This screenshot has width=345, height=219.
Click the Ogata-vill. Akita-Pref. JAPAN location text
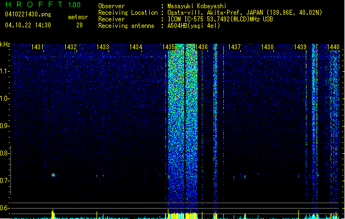(245, 13)
